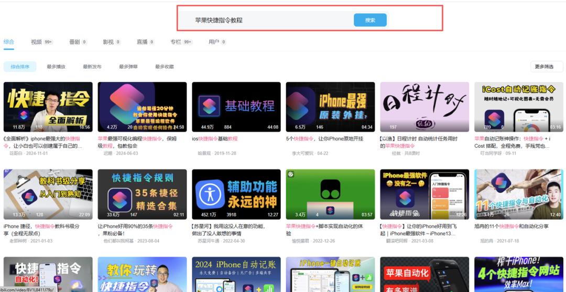This screenshot has width=566, height=292.
Task: Sort results by 最多收藏
Action: (164, 67)
